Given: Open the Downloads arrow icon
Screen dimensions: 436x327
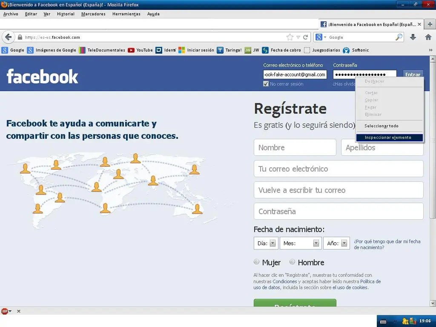Looking at the screenshot, I should (413, 37).
